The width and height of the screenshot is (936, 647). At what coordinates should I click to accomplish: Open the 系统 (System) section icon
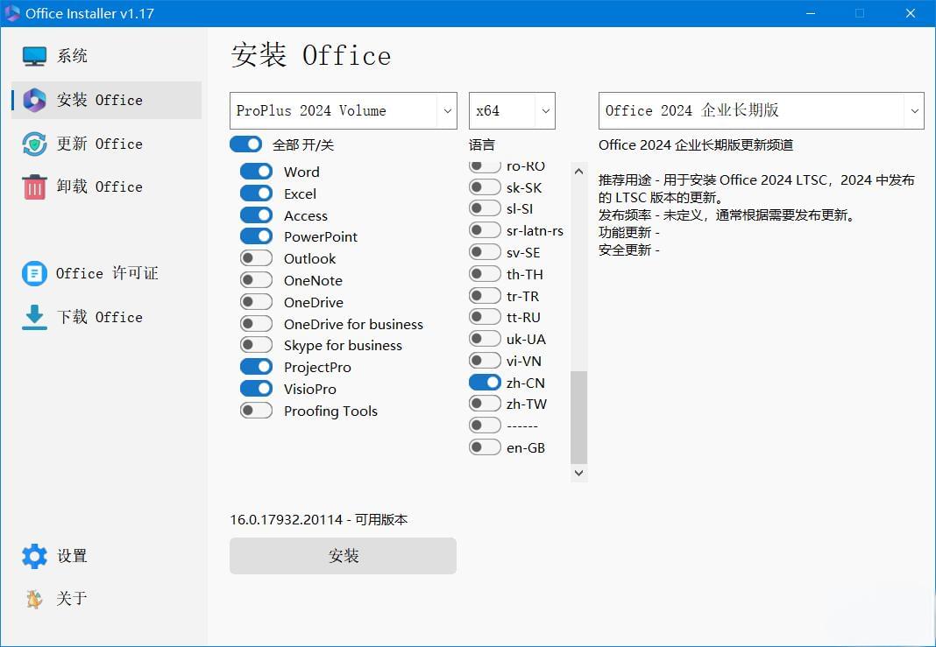pos(33,55)
